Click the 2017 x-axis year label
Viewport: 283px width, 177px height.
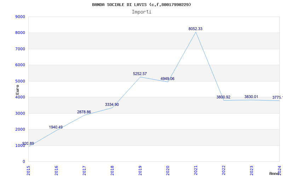84,170
